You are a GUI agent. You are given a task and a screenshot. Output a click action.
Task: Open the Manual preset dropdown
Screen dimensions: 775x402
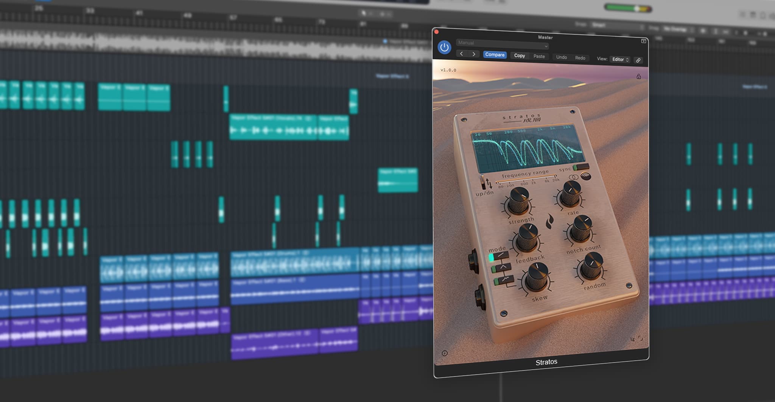point(503,44)
